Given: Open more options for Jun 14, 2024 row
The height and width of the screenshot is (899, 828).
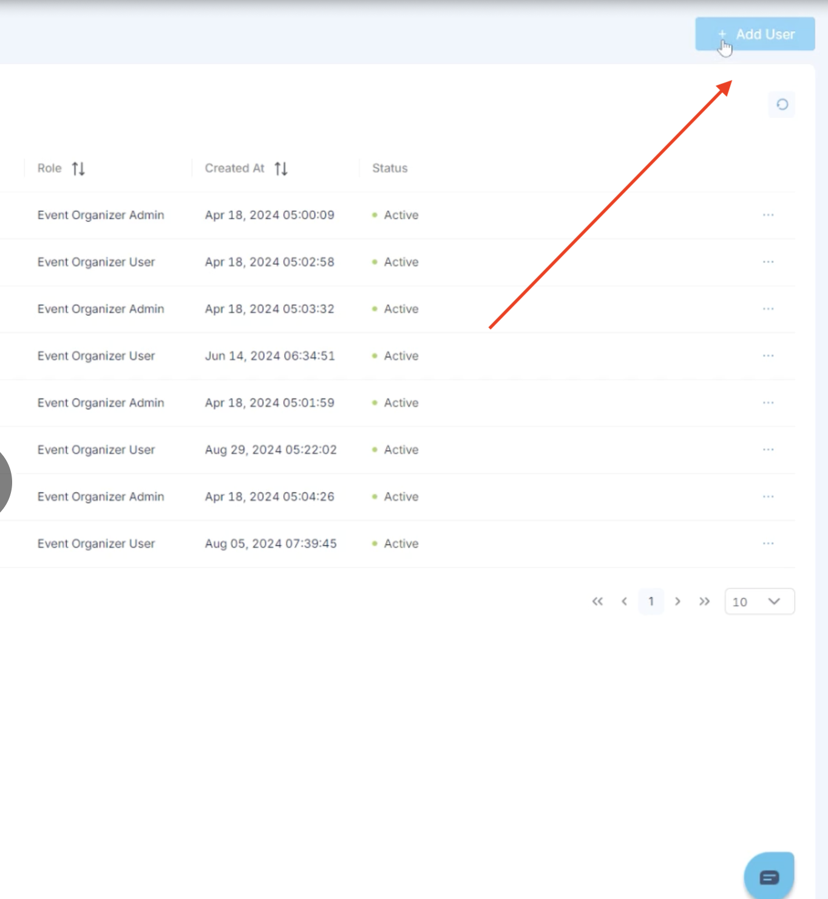Looking at the screenshot, I should click(x=768, y=356).
